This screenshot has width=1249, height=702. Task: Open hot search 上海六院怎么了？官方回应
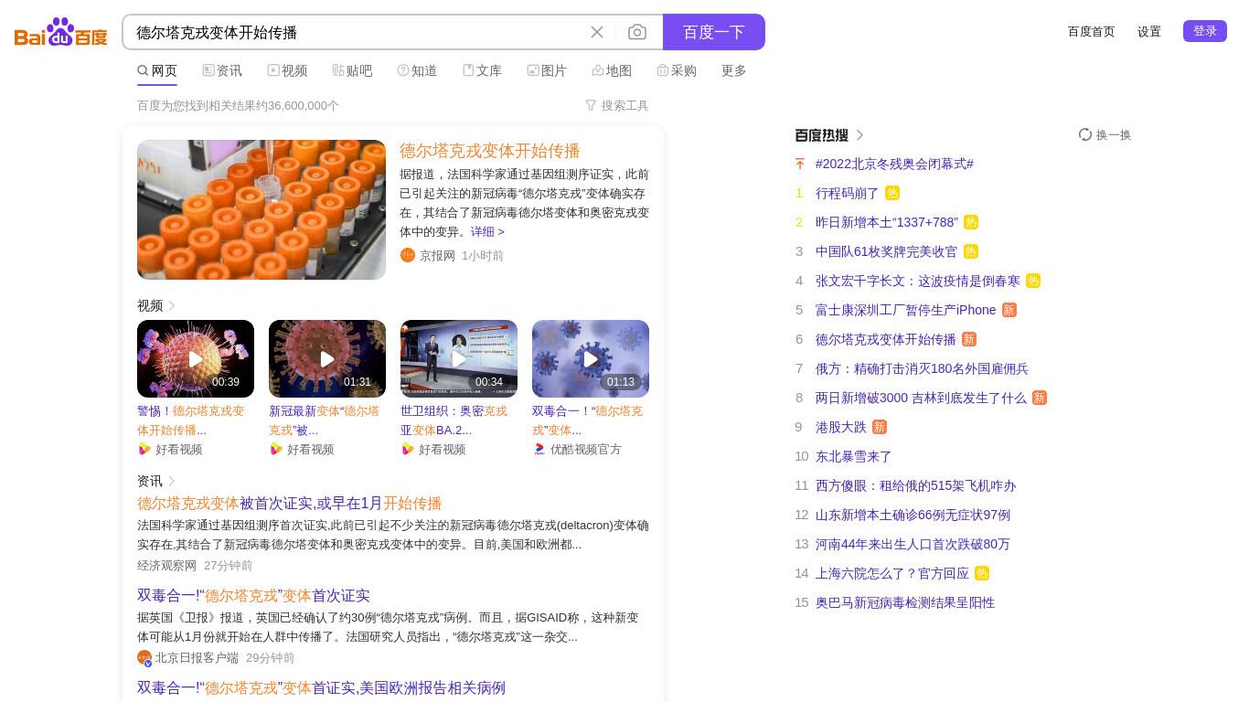tap(892, 573)
